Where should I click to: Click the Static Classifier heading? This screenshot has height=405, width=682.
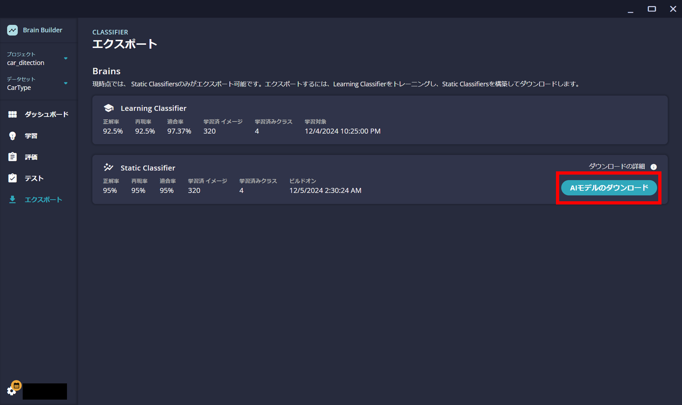click(148, 168)
